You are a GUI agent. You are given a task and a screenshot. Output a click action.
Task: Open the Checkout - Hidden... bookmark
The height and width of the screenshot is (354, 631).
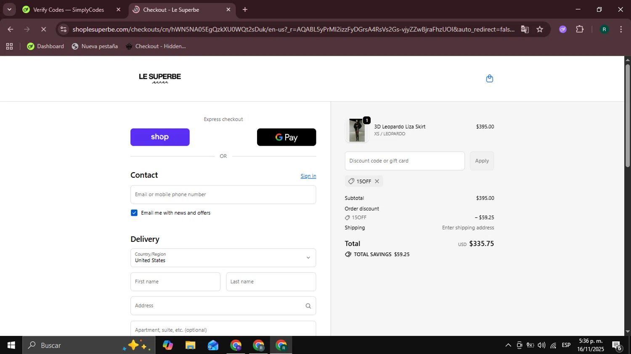[156, 46]
